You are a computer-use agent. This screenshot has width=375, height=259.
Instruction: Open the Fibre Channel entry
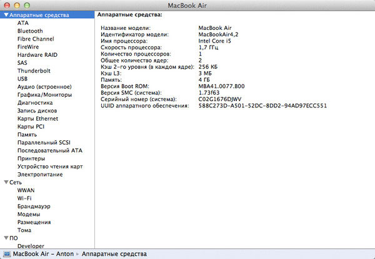tap(36, 39)
